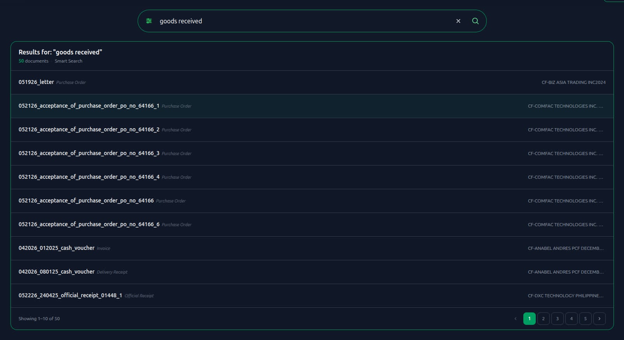Image resolution: width=624 pixels, height=340 pixels.
Task: Clear the search query with the X icon
Action: tap(458, 21)
